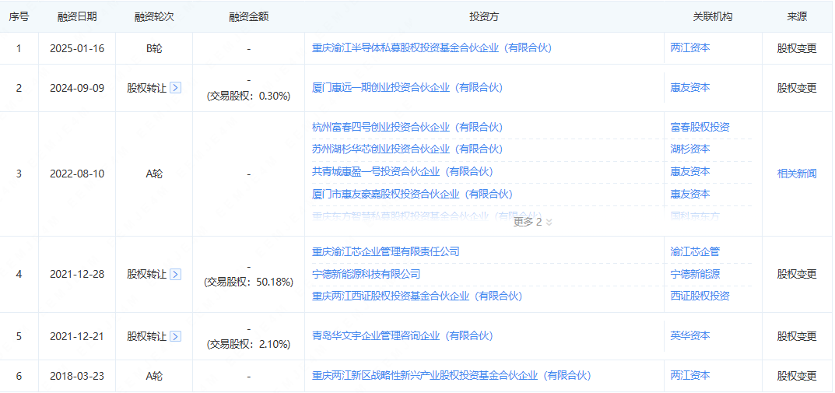Click 股权变更 source in row 5
The width and height of the screenshot is (835, 393).
point(797,336)
